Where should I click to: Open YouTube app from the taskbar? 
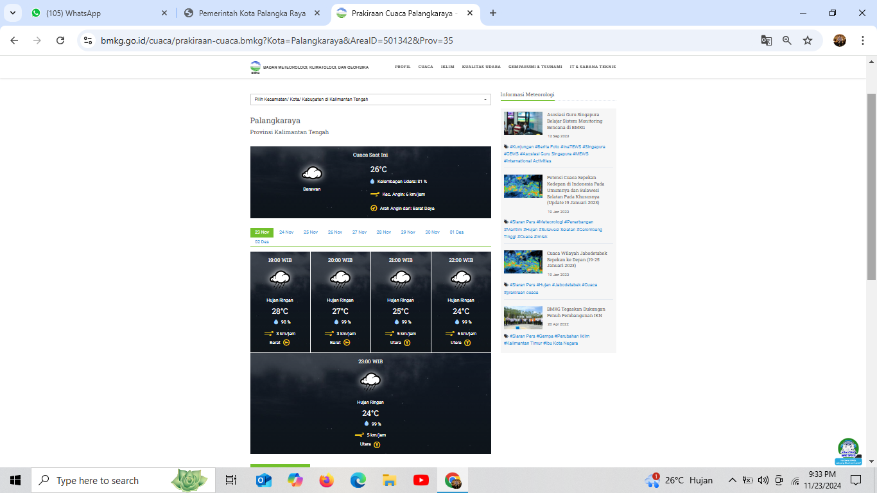tap(421, 480)
